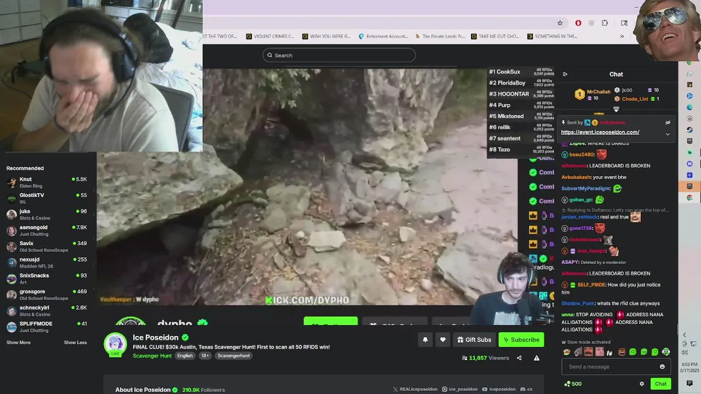Open the browser extensions puzzle icon
Image resolution: width=701 pixels, height=394 pixels.
click(x=605, y=23)
